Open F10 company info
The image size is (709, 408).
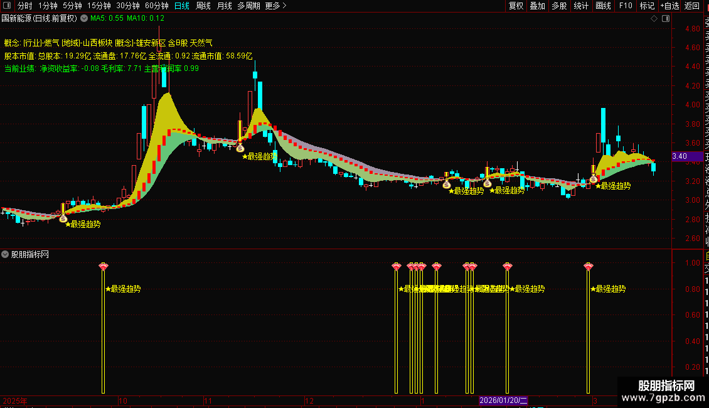(x=626, y=6)
